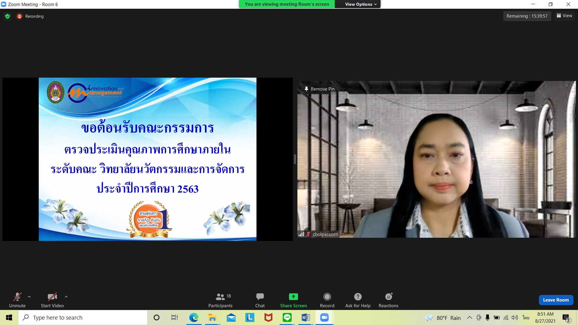Expand video options arrow beside Start Video
Screen dimensions: 578x325
pos(66,297)
